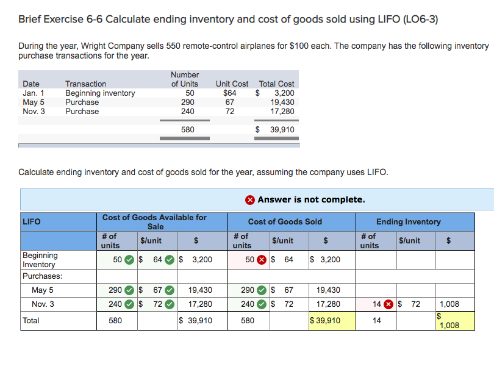Click the red X beside 'Answer is not complete'
This screenshot has height=380, width=494.
pos(250,200)
